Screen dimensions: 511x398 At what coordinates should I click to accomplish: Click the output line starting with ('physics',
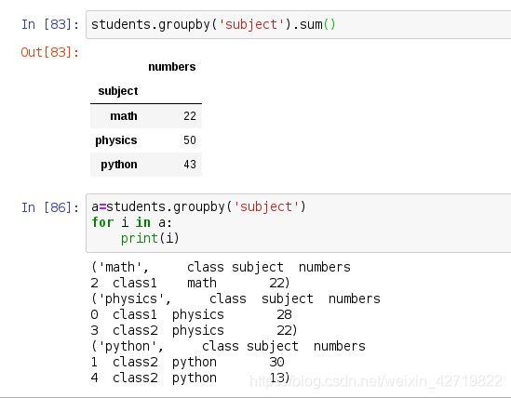coord(235,298)
